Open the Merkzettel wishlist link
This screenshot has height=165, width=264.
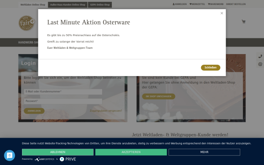197,4
